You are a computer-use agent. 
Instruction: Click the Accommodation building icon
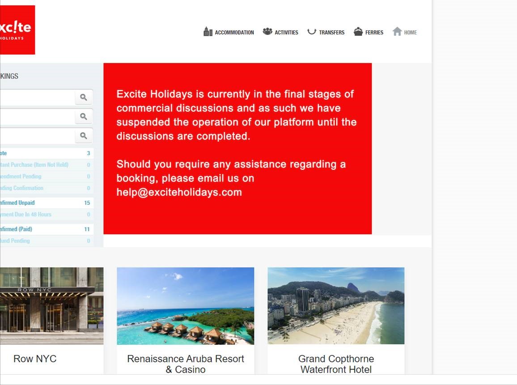(x=208, y=32)
